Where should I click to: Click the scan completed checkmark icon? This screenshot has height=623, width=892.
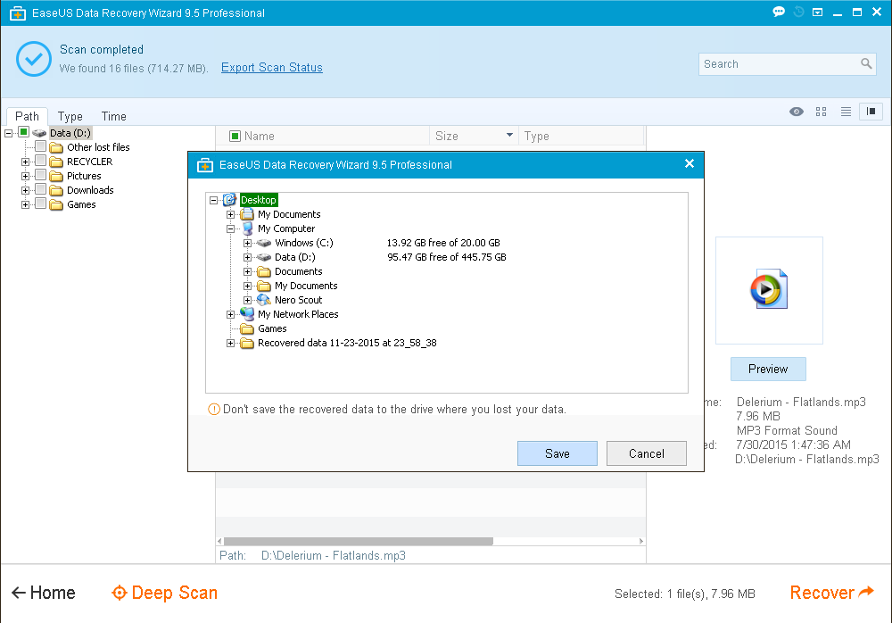(x=34, y=59)
